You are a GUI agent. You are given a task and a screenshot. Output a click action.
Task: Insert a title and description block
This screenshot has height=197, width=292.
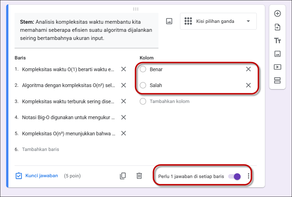click(278, 40)
